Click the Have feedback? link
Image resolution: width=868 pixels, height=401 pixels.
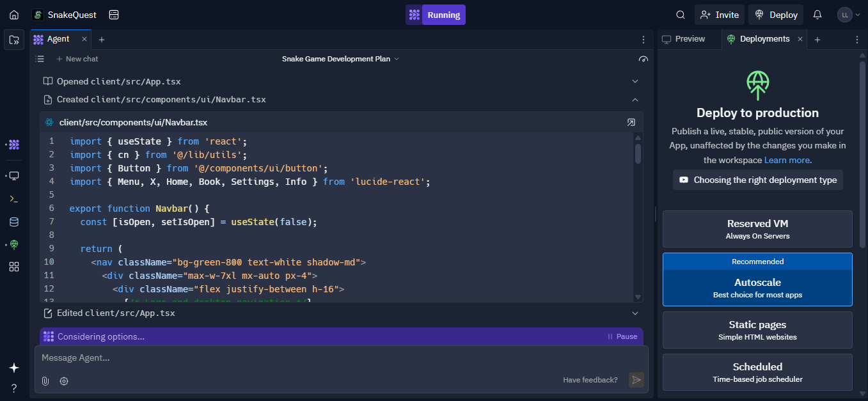(590, 380)
